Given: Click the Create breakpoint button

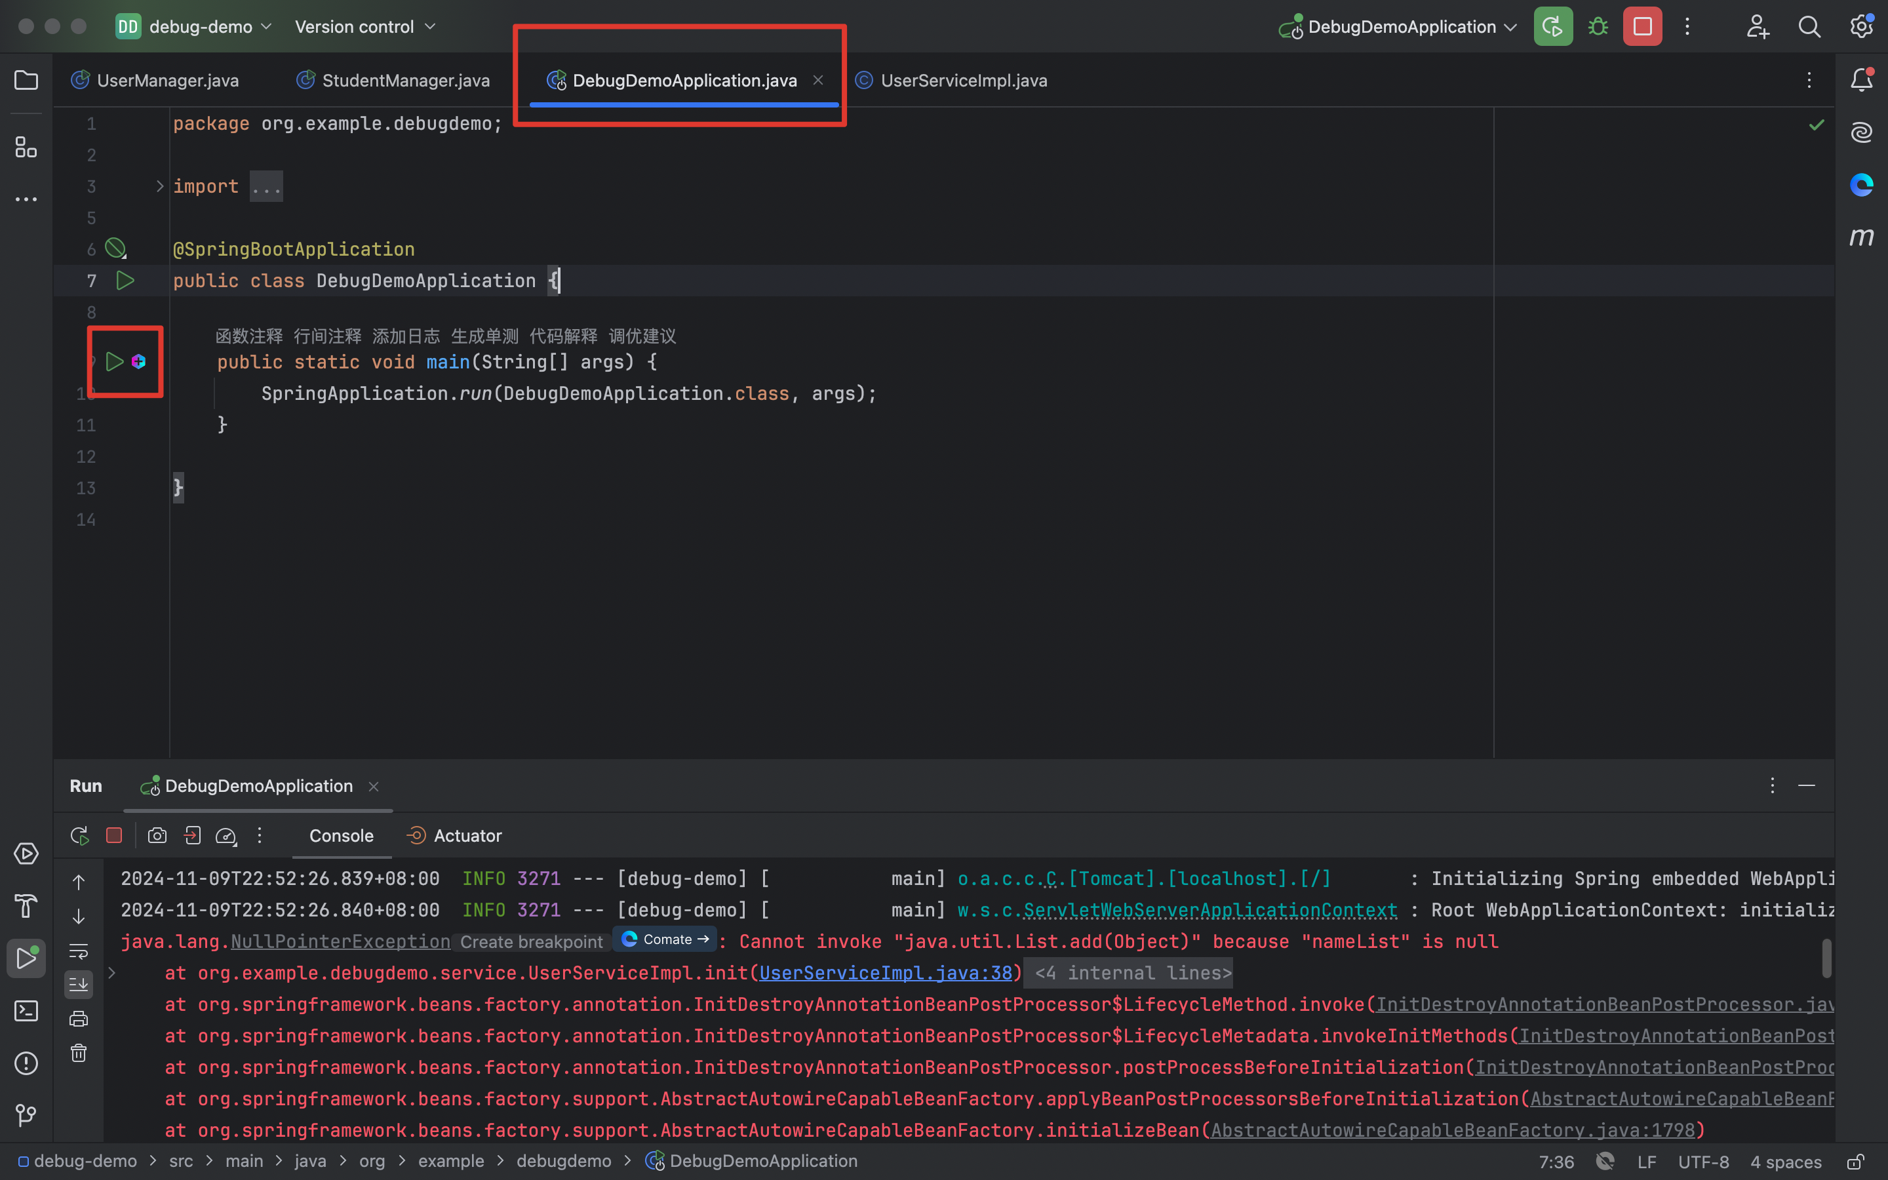Looking at the screenshot, I should 531,942.
